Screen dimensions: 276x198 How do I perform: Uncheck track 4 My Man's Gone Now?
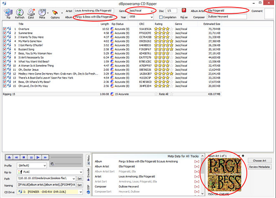[x=5, y=41]
